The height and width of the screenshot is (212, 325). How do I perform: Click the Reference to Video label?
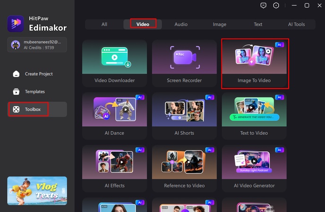pos(184,186)
